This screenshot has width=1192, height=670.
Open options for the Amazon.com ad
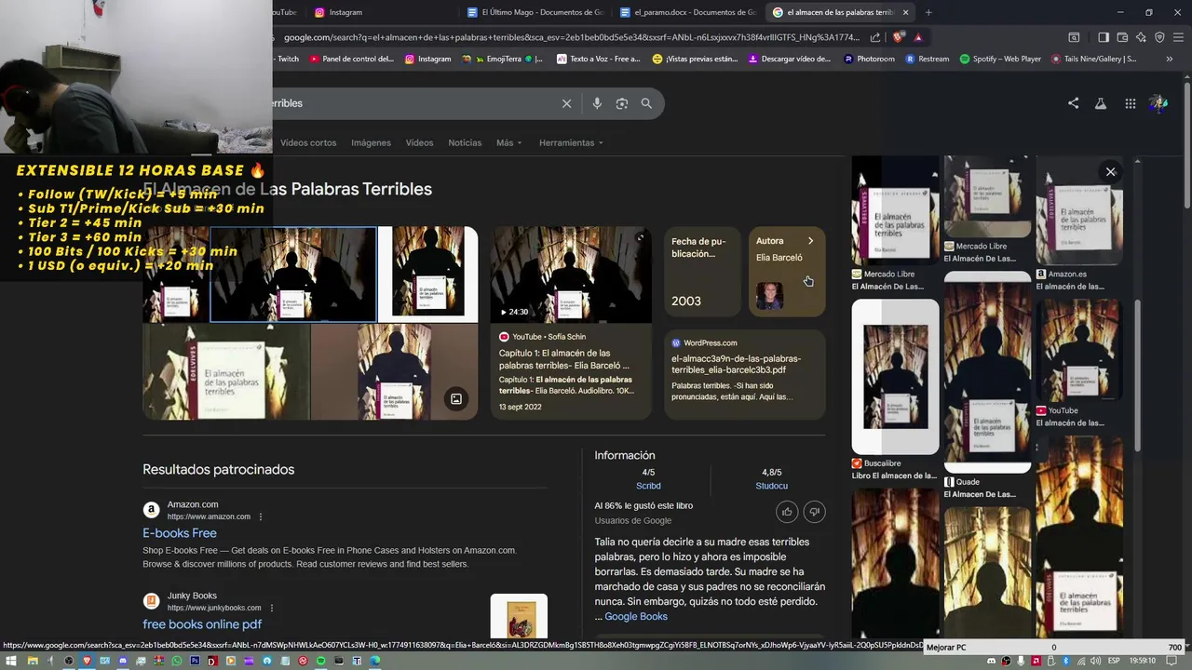261,516
